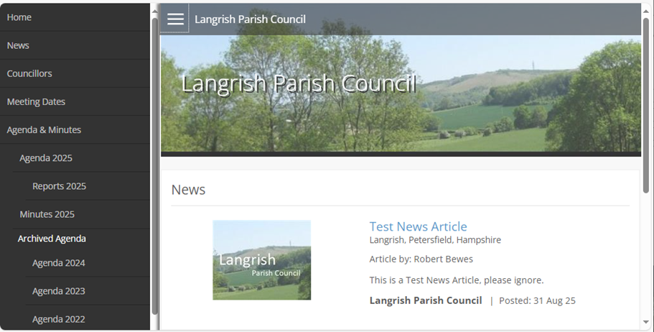Screen dimensions: 654x332
Task: Open Minutes 2025 from the sidebar
Action: coord(47,214)
